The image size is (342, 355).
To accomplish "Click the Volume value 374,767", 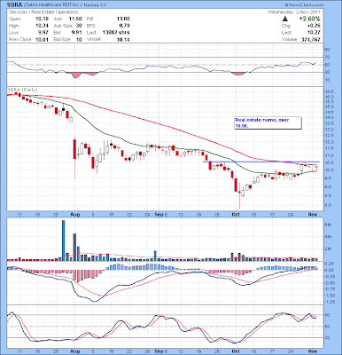I will click(x=310, y=39).
